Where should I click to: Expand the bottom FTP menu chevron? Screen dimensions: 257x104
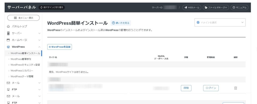tap(39, 103)
